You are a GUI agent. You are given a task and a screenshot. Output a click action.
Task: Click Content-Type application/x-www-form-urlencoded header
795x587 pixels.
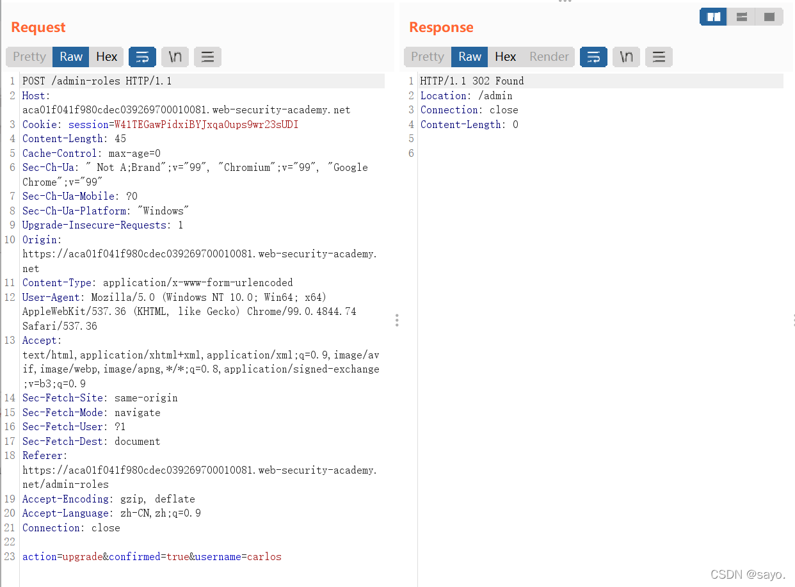pyautogui.click(x=157, y=283)
